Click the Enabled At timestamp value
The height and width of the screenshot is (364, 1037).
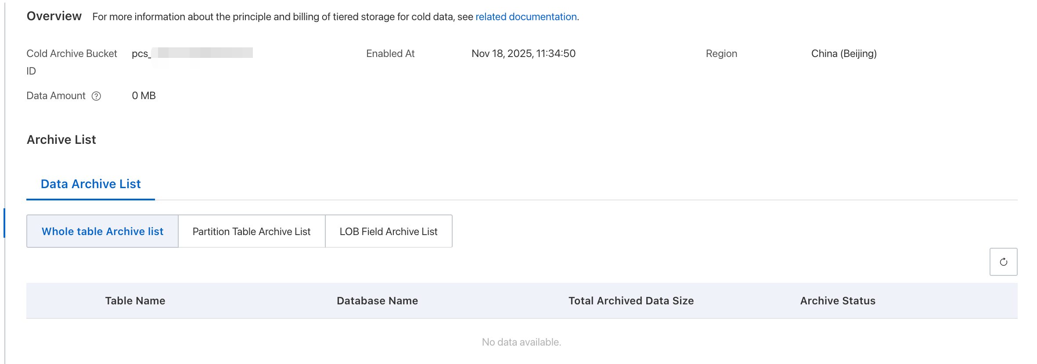click(x=523, y=54)
